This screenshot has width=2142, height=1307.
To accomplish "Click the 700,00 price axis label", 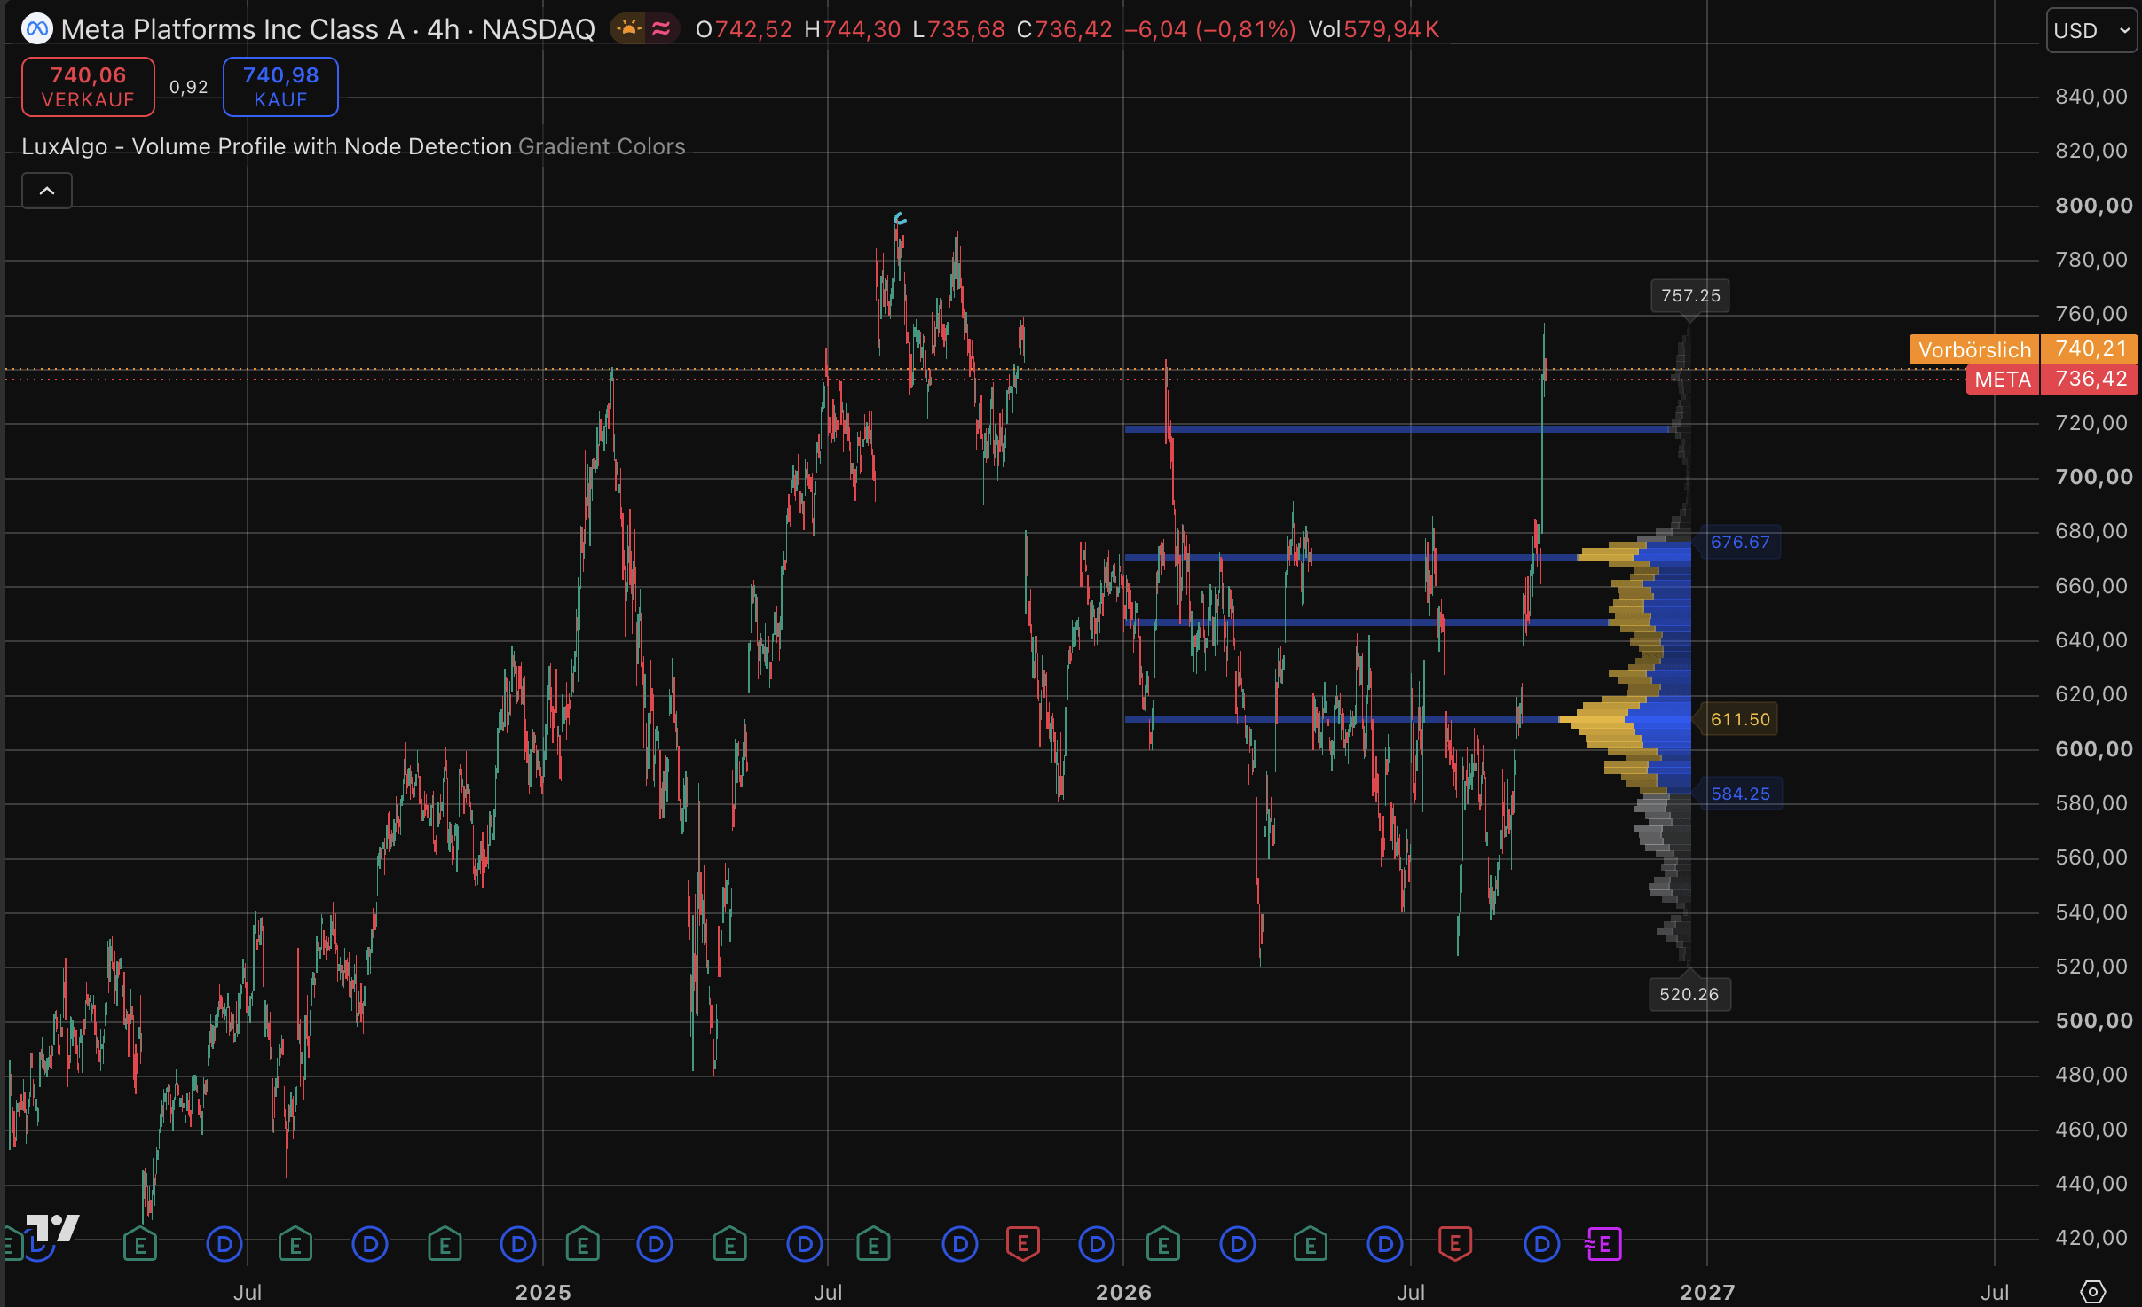I will [2094, 477].
